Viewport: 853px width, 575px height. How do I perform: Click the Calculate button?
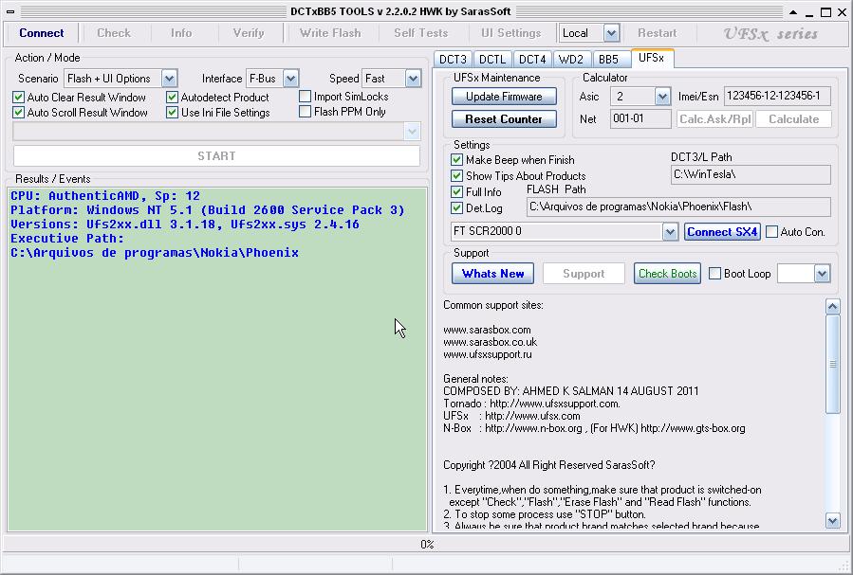tap(794, 119)
